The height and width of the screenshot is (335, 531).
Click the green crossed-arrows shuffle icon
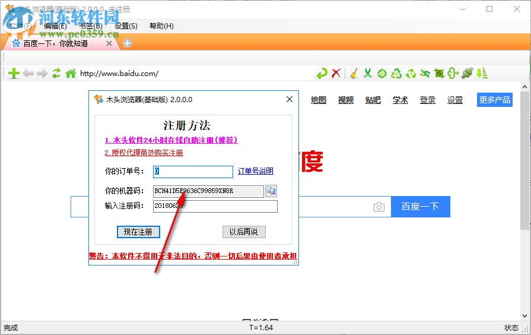click(425, 73)
